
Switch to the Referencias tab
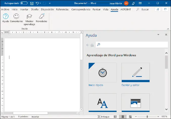[62, 9]
